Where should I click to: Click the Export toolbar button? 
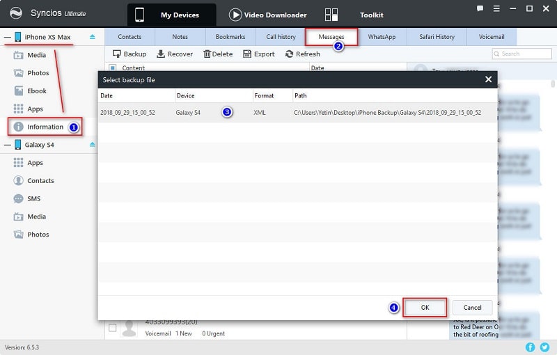pyautogui.click(x=259, y=54)
